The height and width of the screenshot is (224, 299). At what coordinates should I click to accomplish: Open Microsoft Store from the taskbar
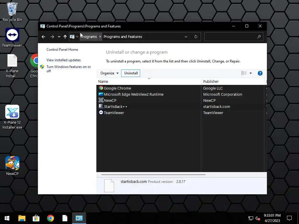pyautogui.click(x=36, y=218)
